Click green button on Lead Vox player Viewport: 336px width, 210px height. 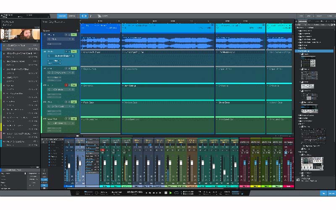pyautogui.click(x=74, y=119)
